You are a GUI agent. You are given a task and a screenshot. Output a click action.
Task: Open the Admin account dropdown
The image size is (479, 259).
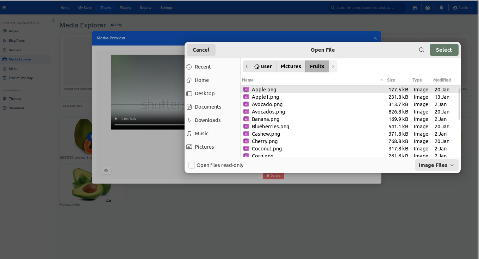click(463, 8)
